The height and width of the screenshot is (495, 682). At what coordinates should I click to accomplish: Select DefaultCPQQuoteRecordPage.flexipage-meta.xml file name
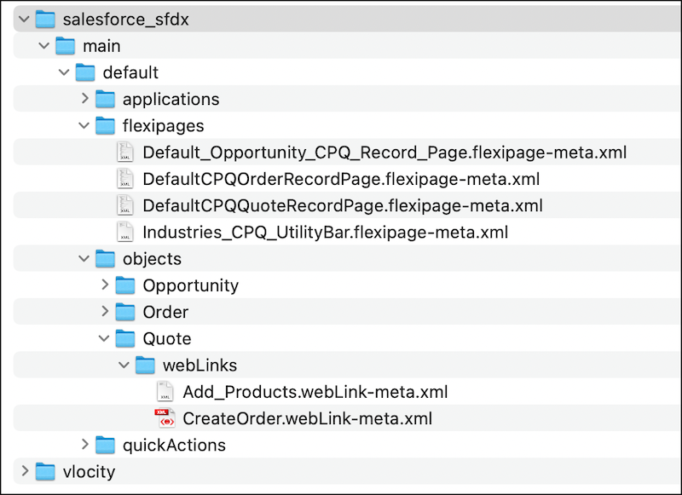(x=343, y=205)
